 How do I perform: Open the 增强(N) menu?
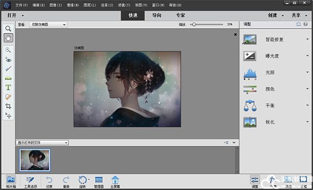[73, 5]
